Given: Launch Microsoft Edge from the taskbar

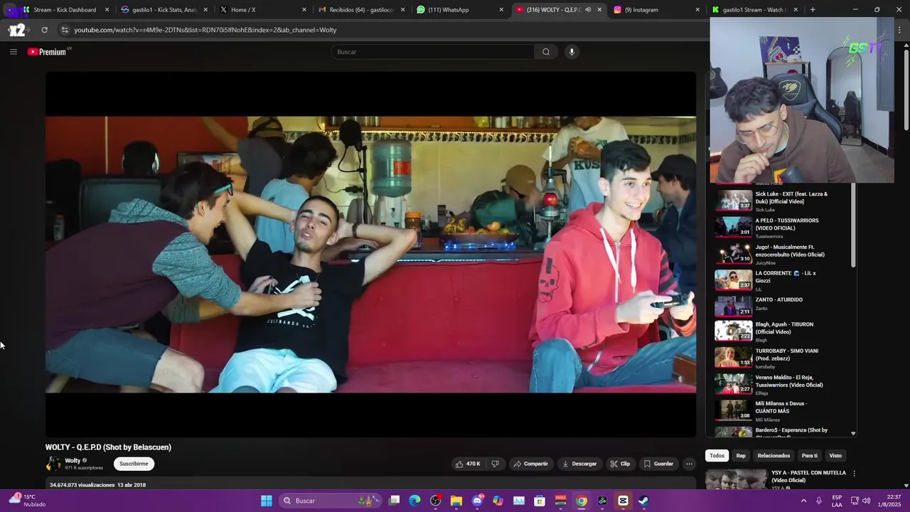Looking at the screenshot, I should (x=414, y=501).
